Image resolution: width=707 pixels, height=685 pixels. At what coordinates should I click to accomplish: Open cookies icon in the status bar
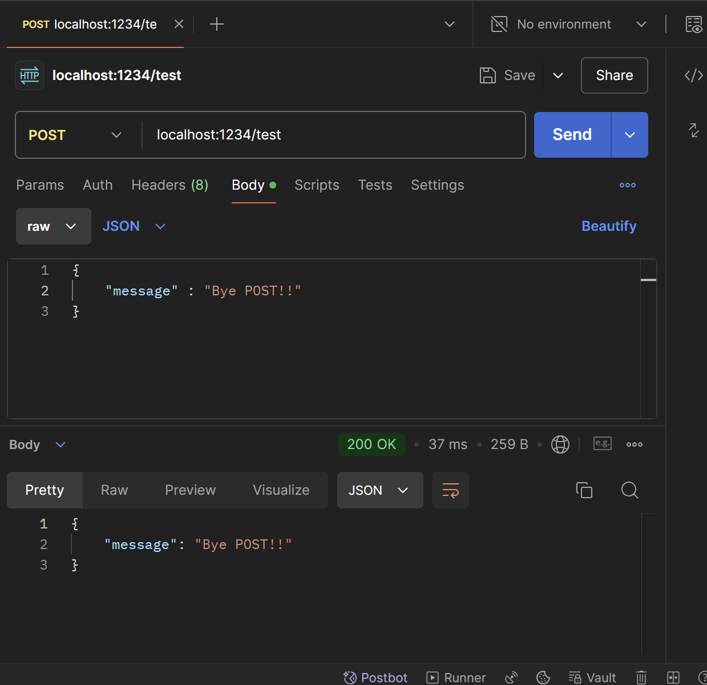point(543,678)
